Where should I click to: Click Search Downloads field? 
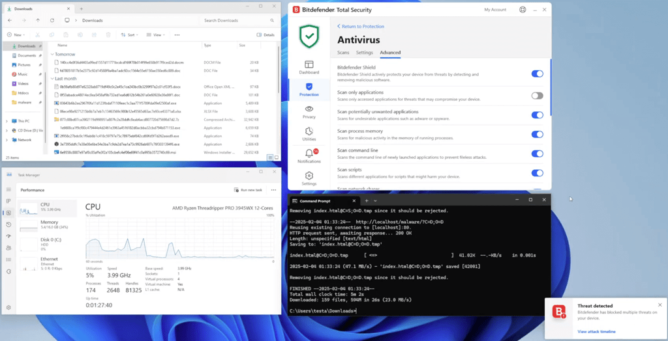pos(239,20)
